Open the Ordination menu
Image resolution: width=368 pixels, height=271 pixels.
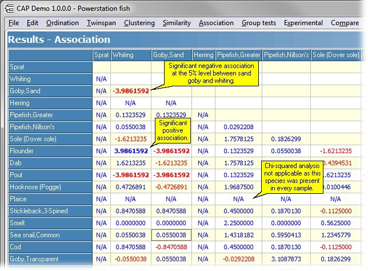click(62, 23)
